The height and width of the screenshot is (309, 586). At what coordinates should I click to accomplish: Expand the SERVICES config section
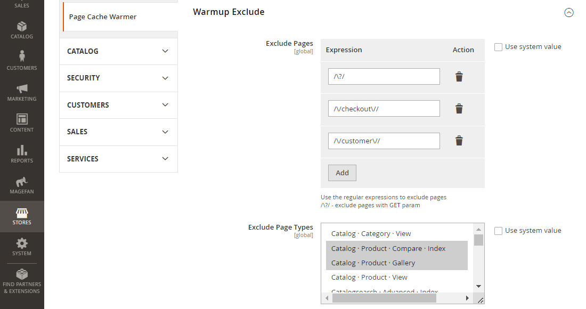118,159
